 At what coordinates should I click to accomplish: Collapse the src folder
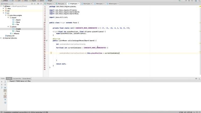click(3, 13)
